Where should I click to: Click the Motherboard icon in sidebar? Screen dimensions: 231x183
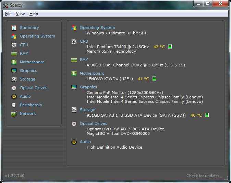click(x=14, y=62)
